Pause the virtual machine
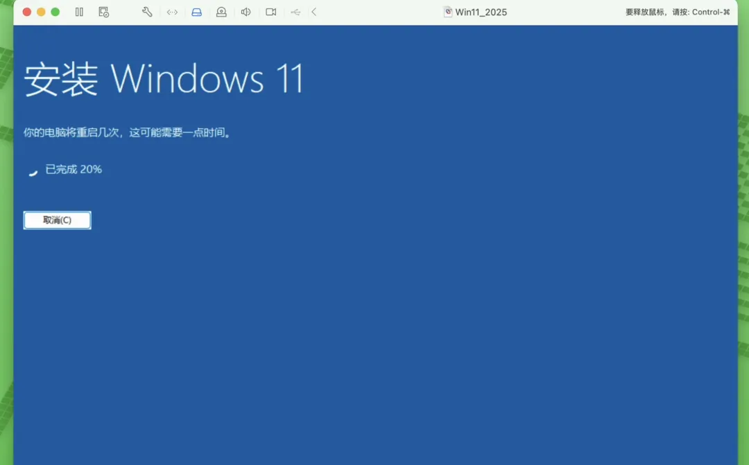 click(x=79, y=12)
